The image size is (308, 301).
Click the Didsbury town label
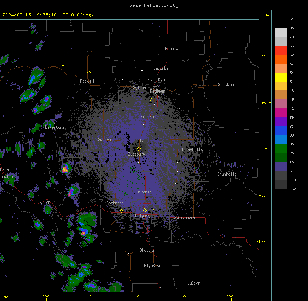(x=137, y=154)
